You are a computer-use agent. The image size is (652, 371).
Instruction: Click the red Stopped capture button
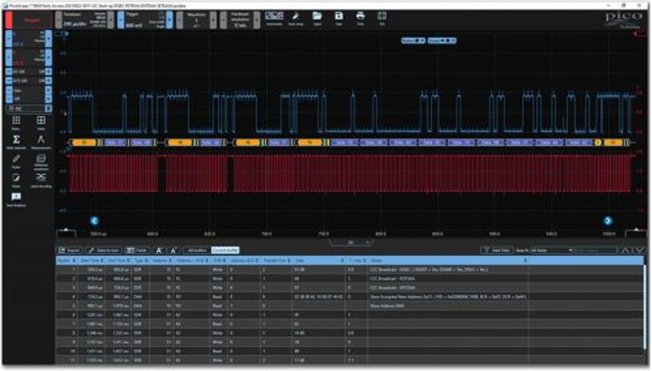pyautogui.click(x=28, y=20)
